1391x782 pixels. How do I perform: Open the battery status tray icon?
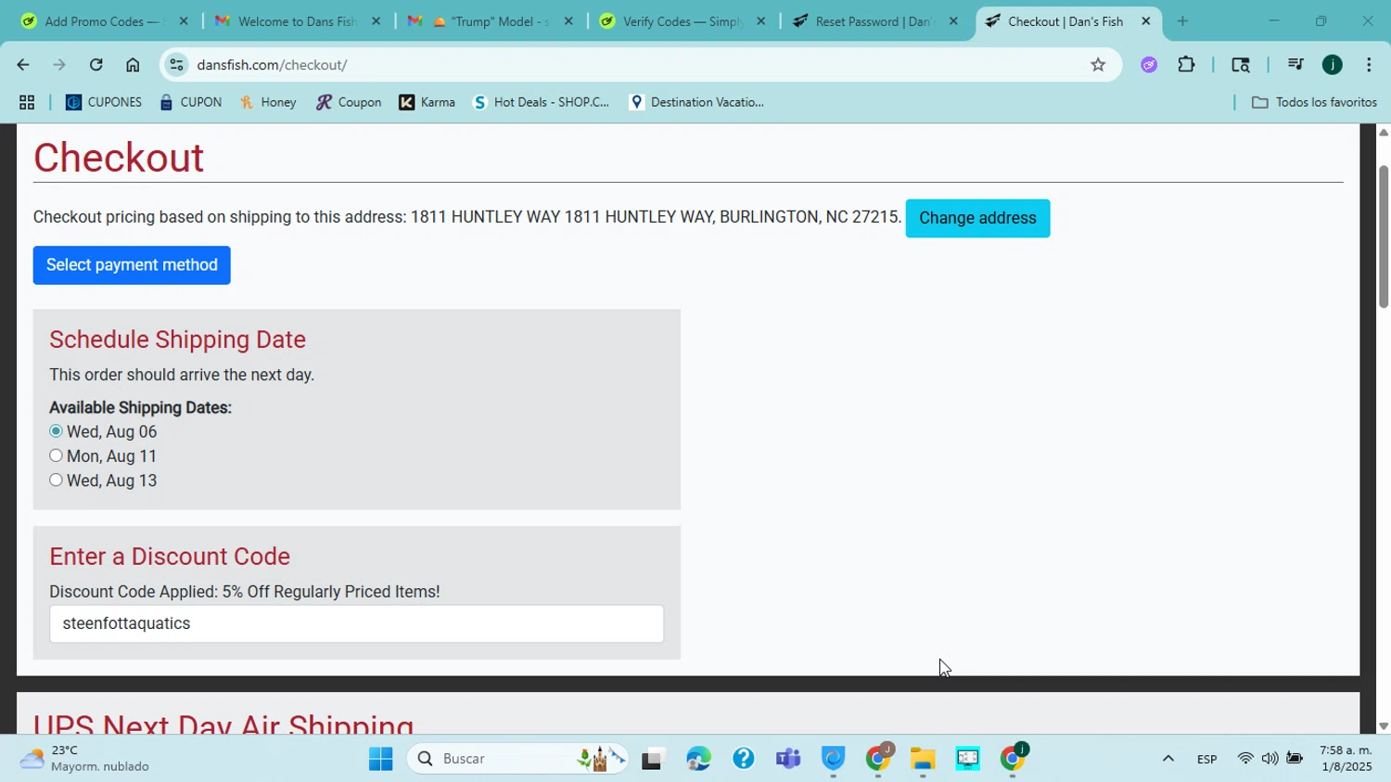pyautogui.click(x=1295, y=759)
